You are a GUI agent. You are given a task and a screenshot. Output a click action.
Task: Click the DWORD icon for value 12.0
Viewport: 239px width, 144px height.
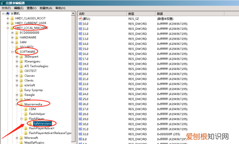pyautogui.click(x=80, y=34)
